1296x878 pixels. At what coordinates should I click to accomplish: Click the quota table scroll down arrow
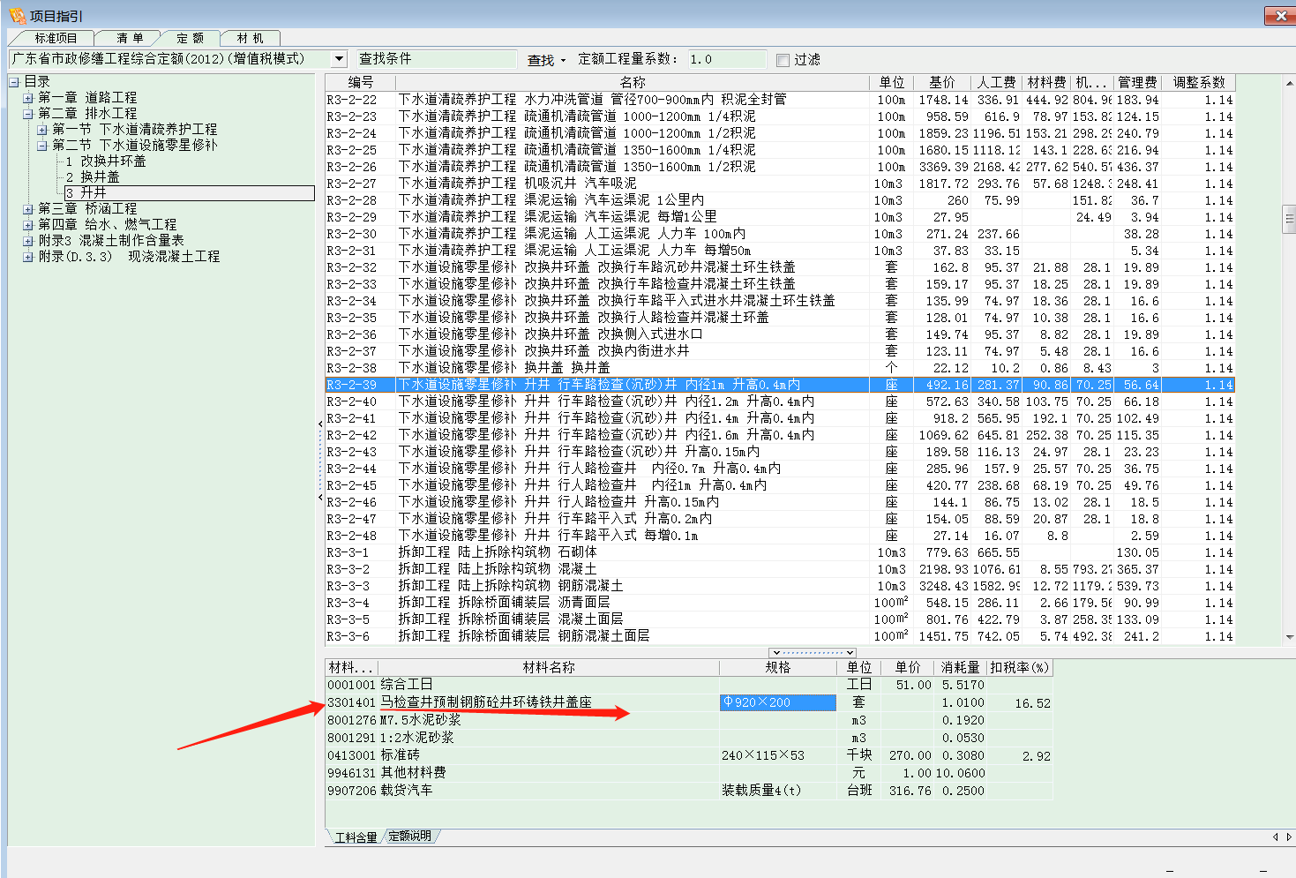1289,636
